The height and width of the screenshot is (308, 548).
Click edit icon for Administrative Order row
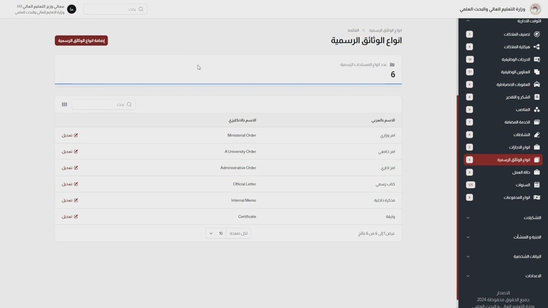click(76, 168)
